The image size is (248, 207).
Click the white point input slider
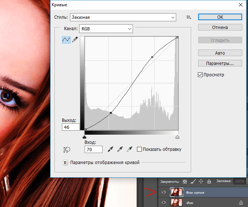point(177,137)
